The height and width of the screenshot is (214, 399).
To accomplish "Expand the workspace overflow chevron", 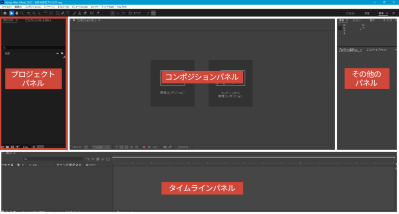I will (x=394, y=13).
